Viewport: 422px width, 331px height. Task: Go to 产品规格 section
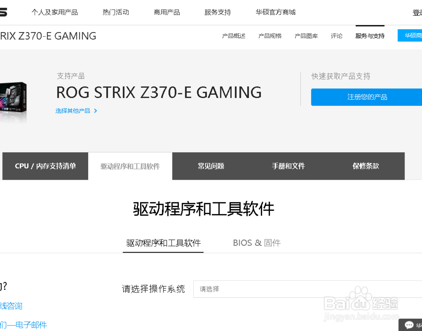(x=270, y=36)
